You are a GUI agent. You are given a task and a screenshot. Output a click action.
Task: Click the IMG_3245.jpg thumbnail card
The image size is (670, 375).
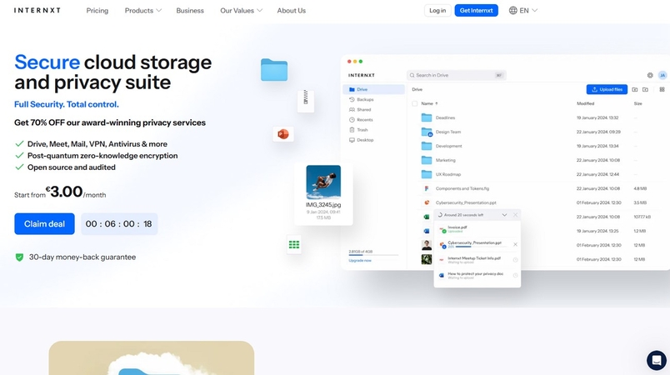click(323, 193)
